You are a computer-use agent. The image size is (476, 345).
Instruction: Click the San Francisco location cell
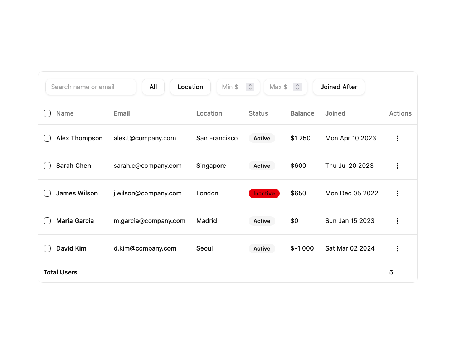217,138
